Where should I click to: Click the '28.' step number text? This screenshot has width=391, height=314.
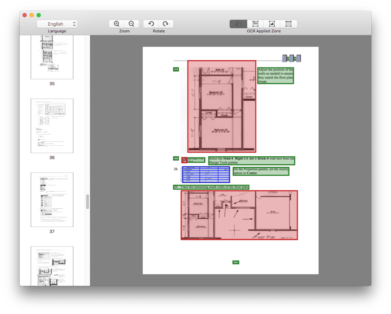click(176, 169)
